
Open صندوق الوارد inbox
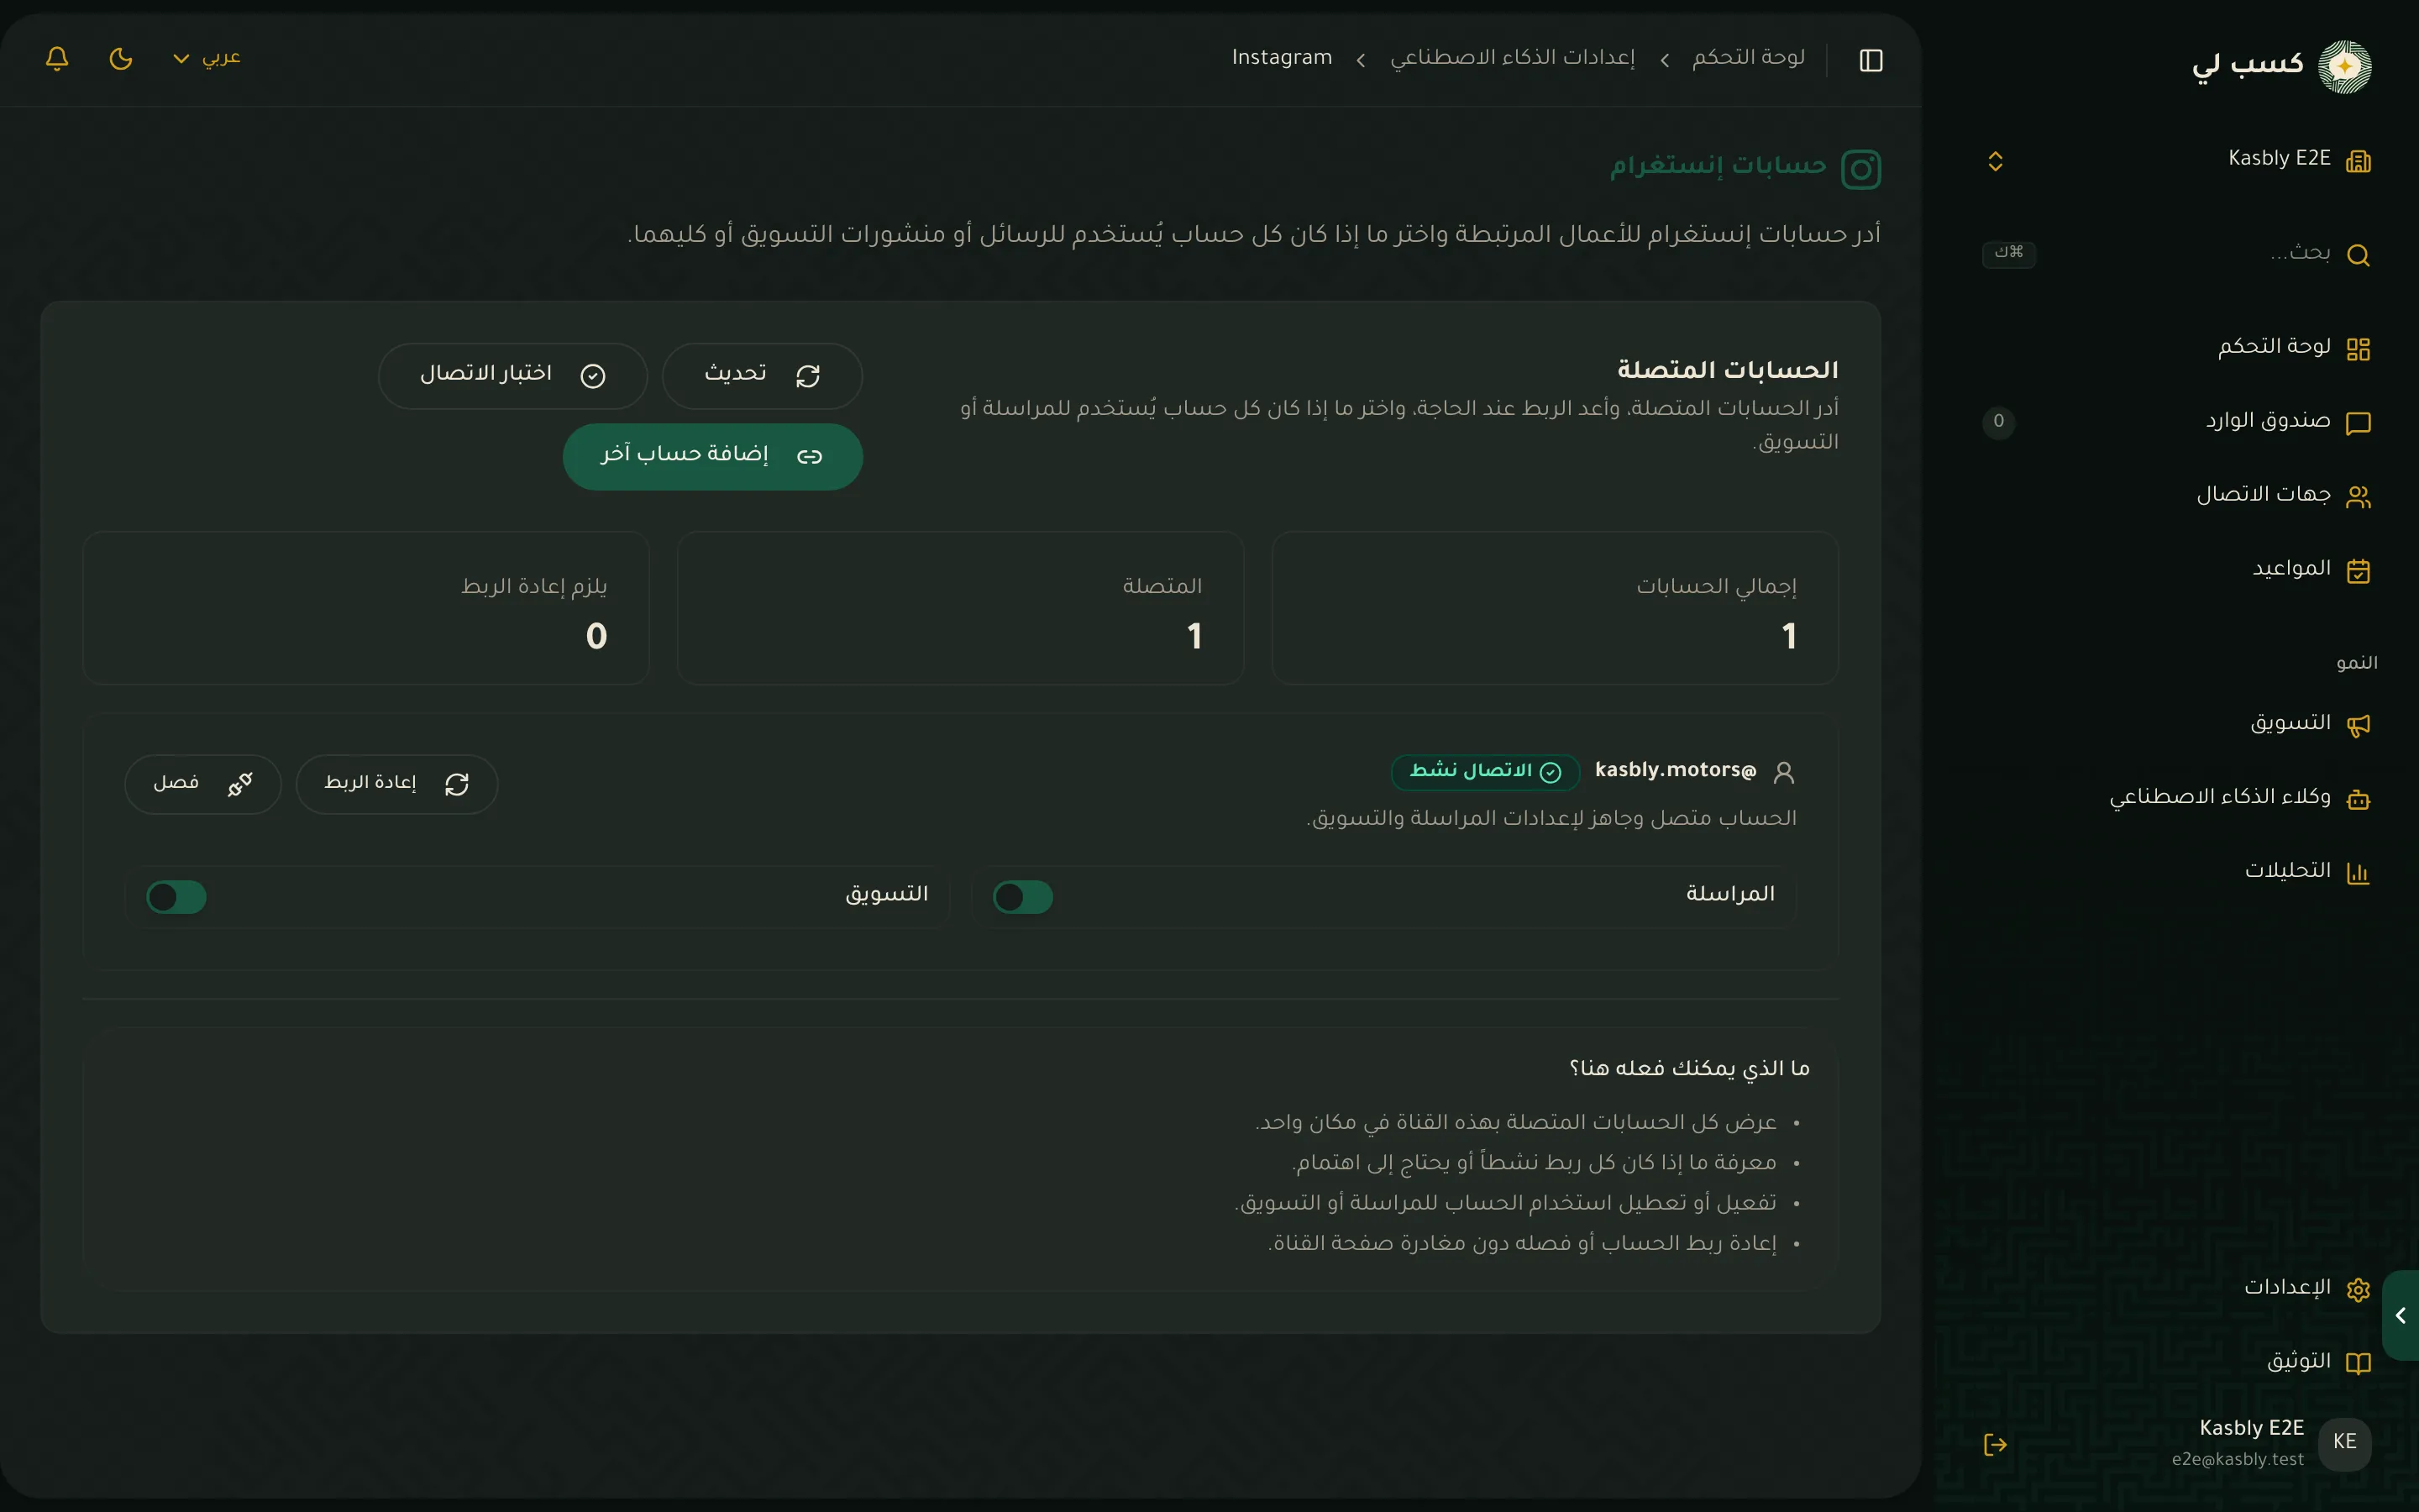click(2179, 422)
